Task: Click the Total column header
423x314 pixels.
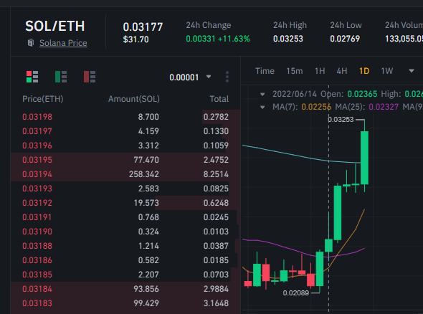Action: click(219, 99)
